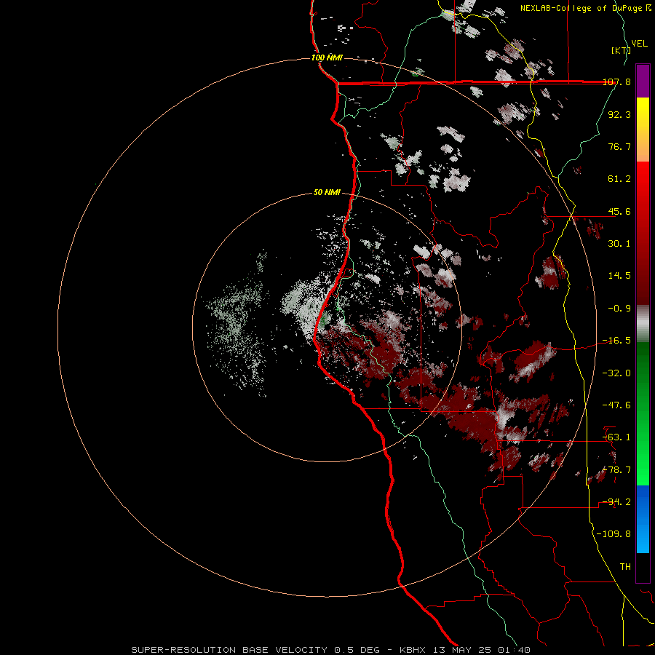The width and height of the screenshot is (655, 655).
Task: Click the -32.0 legend value
Action: coord(616,373)
